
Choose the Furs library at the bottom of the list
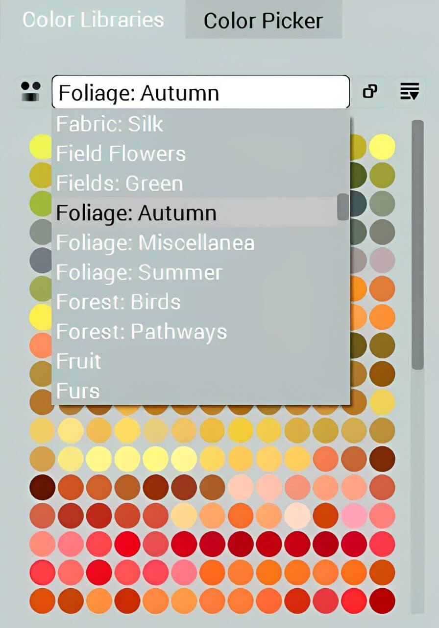[x=78, y=391]
